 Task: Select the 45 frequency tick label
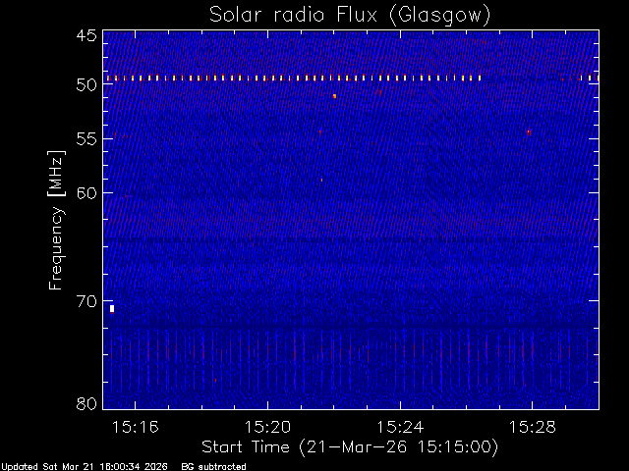[x=86, y=35]
